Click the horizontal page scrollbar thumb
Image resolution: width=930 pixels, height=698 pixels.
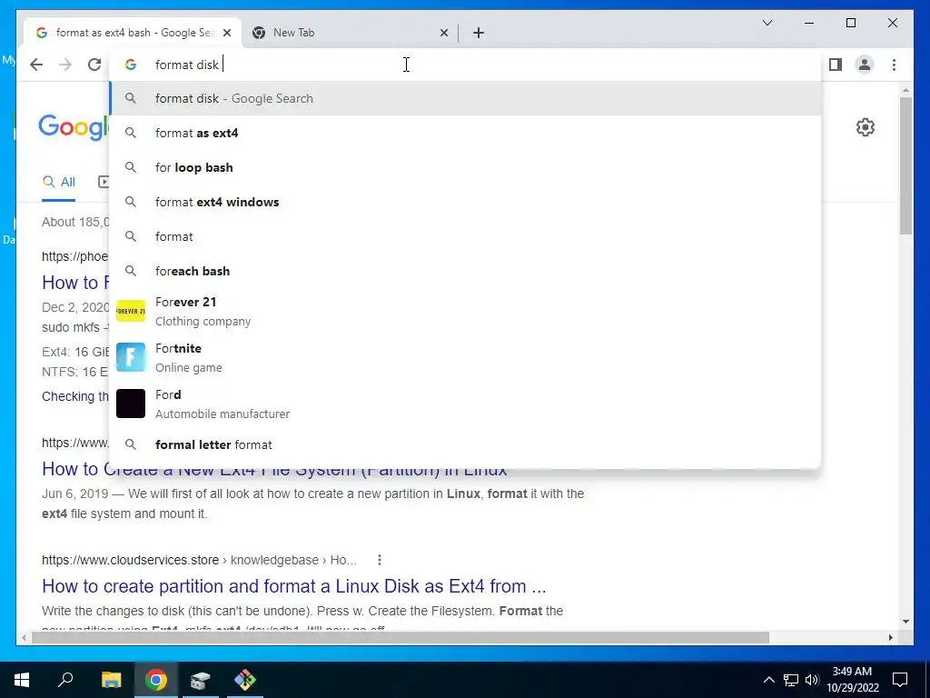(401, 637)
